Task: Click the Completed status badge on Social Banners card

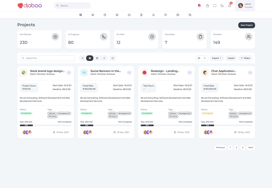Action: 86,113
